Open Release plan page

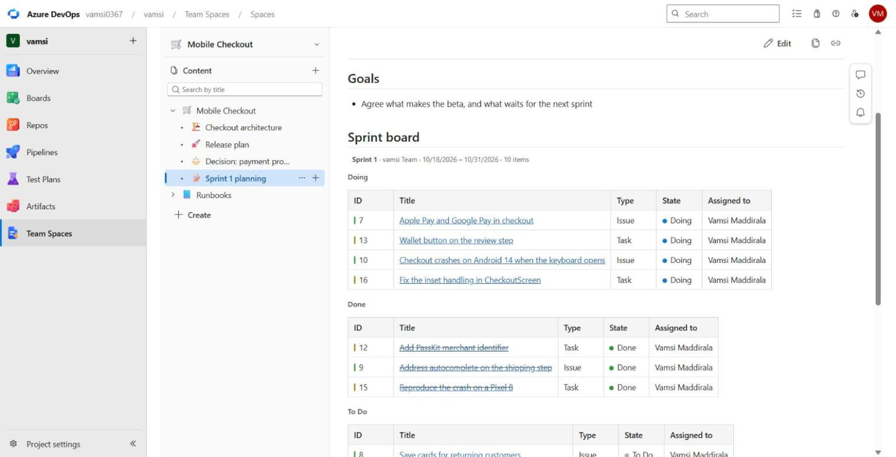pyautogui.click(x=227, y=144)
